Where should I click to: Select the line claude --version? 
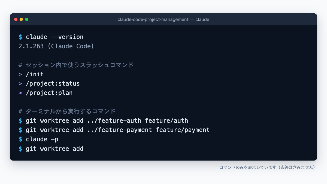pos(51,37)
